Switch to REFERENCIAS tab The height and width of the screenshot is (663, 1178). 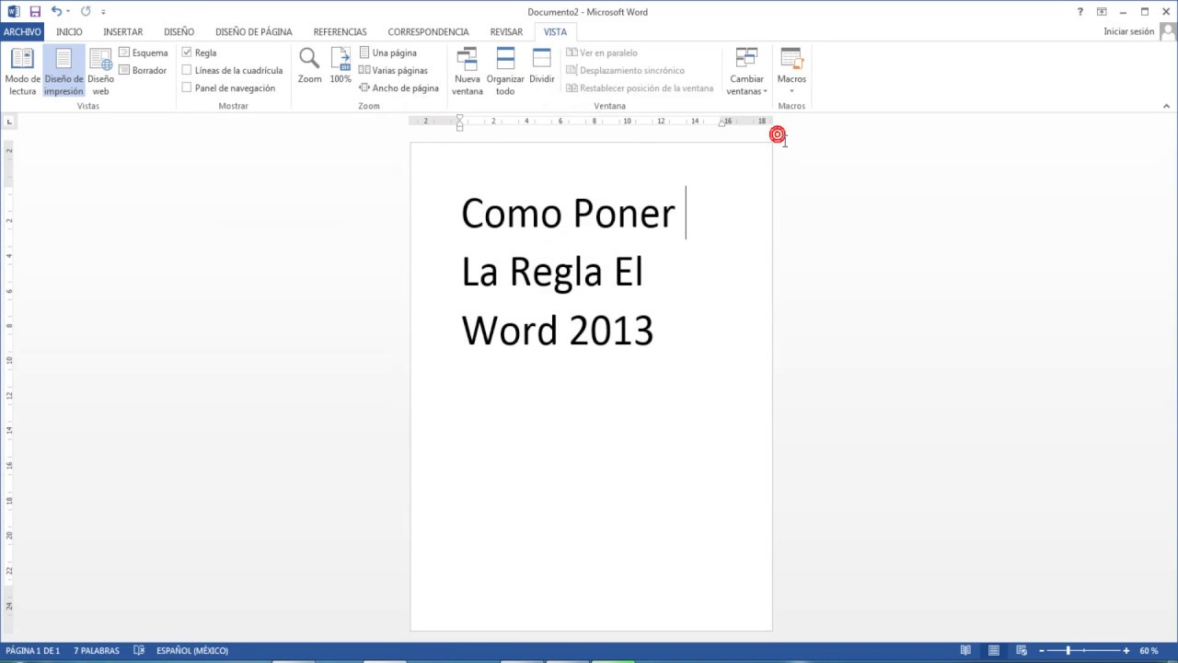point(340,31)
